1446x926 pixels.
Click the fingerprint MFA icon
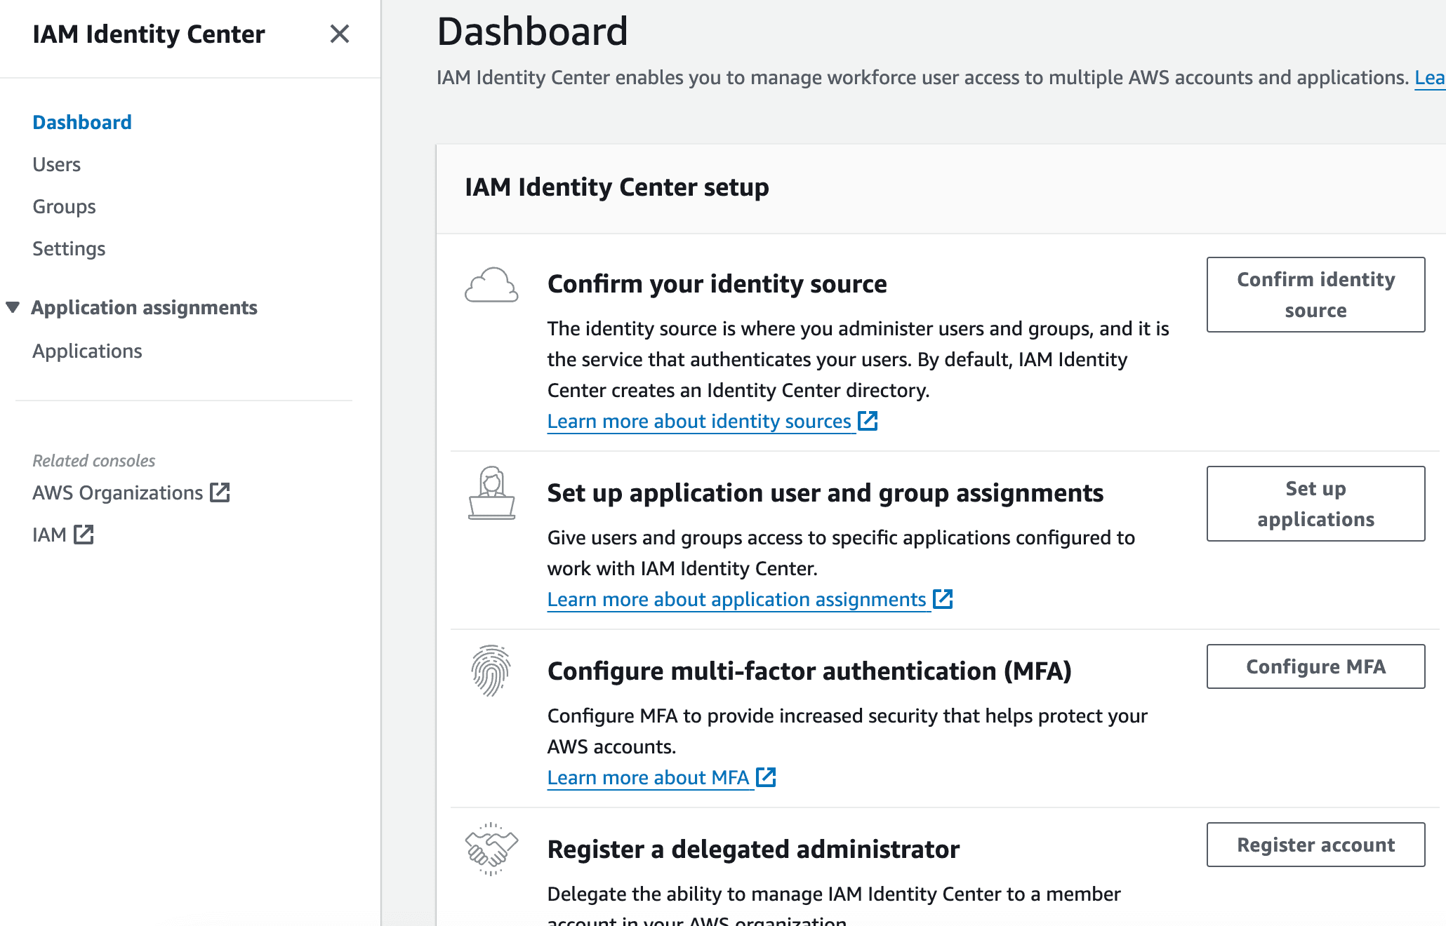(x=491, y=670)
